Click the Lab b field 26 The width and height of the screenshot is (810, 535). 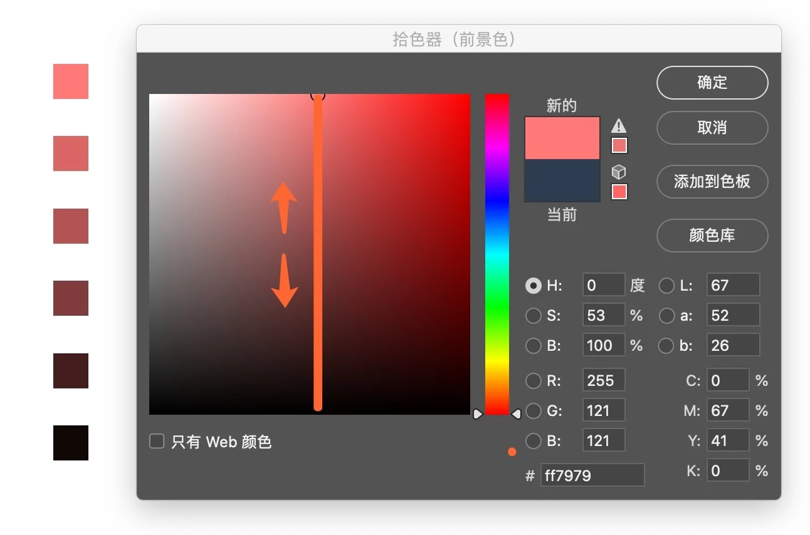(733, 346)
